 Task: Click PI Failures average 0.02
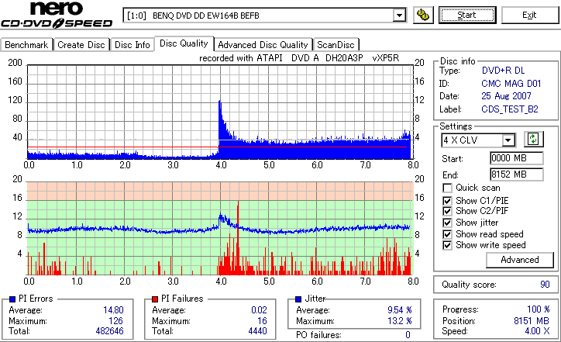coord(259,309)
